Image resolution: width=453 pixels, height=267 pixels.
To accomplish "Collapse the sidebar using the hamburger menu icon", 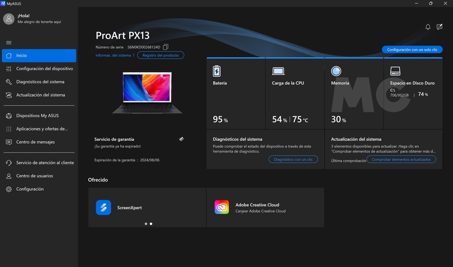I will point(9,43).
